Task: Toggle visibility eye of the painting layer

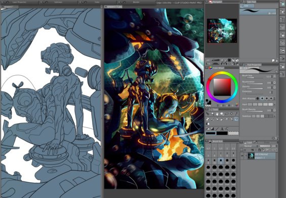Action: [242, 156]
